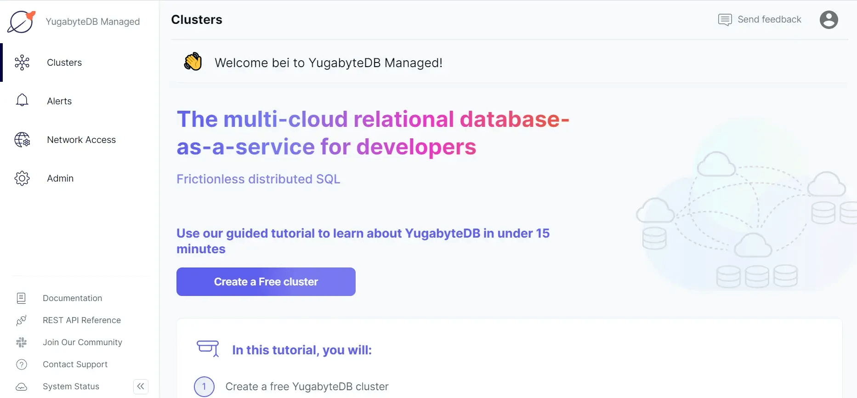Image resolution: width=857 pixels, height=398 pixels.
Task: Click the Documentation page icon
Action: [21, 298]
